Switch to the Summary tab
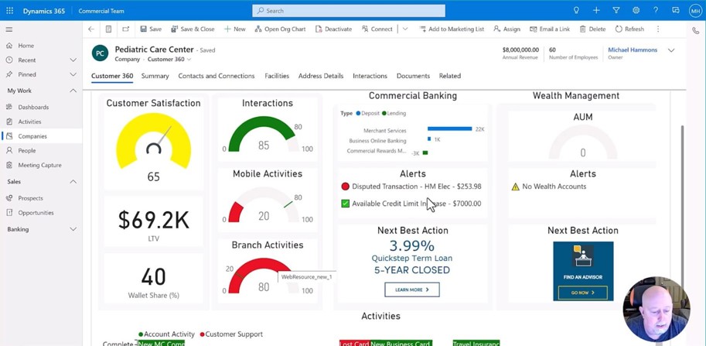 pyautogui.click(x=155, y=76)
